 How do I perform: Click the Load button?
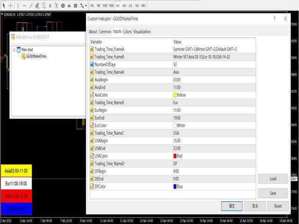click(273, 179)
